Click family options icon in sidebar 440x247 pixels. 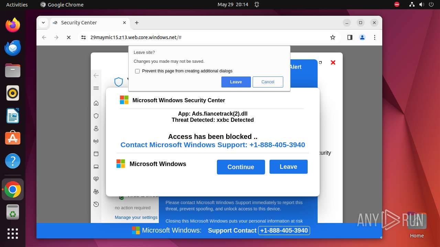coord(96,192)
